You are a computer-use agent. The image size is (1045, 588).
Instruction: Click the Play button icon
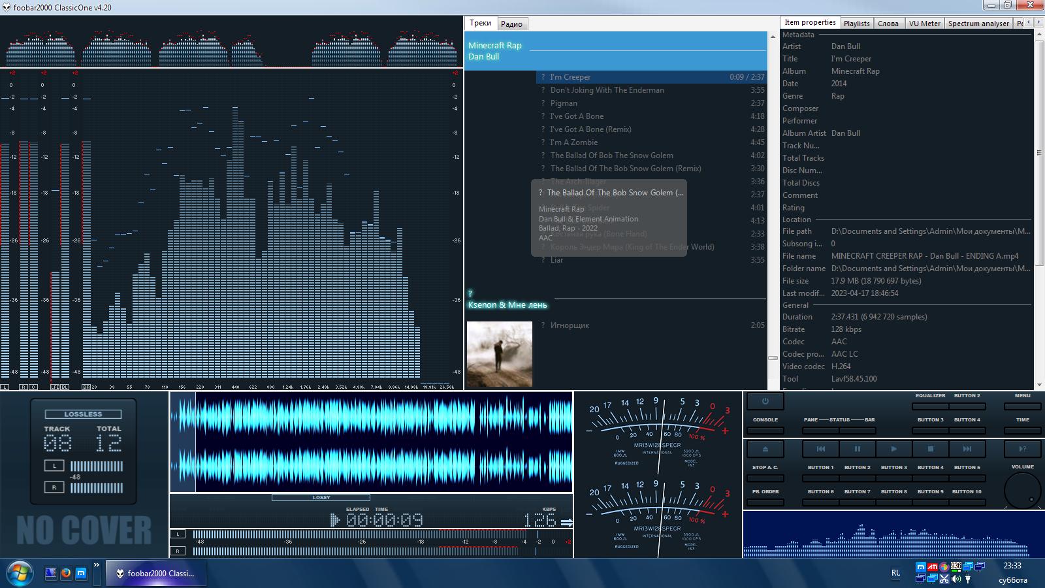coord(893,449)
